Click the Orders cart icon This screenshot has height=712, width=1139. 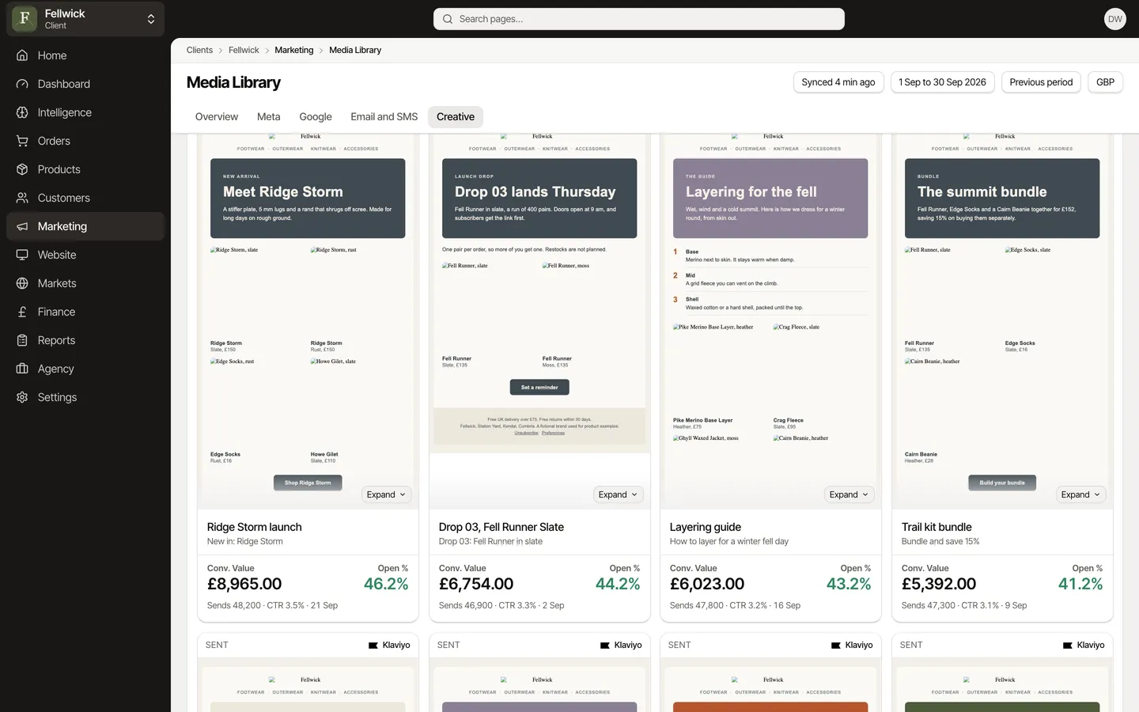22,141
